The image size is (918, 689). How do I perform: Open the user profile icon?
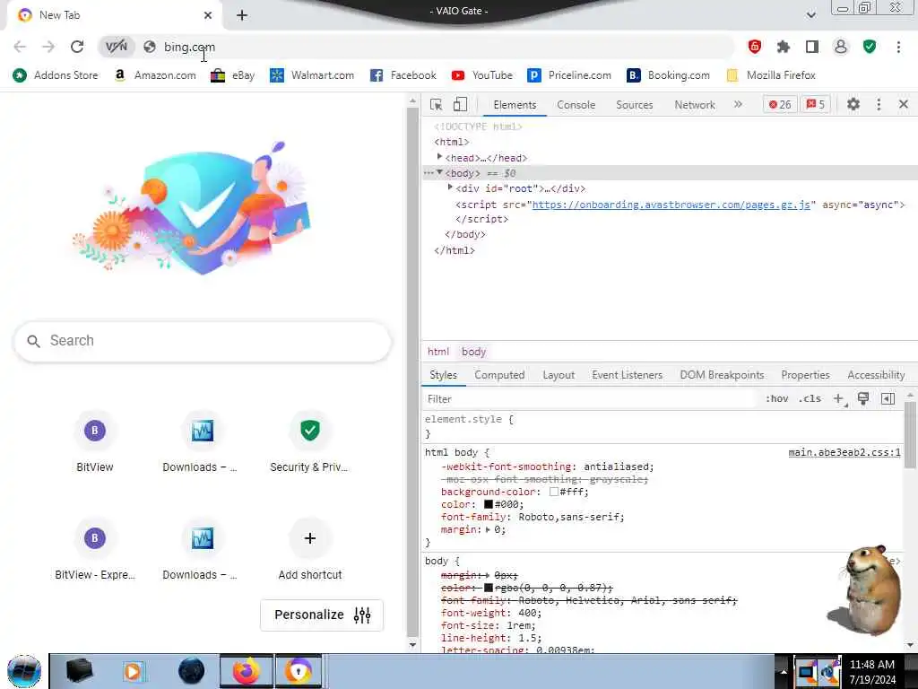tap(841, 47)
